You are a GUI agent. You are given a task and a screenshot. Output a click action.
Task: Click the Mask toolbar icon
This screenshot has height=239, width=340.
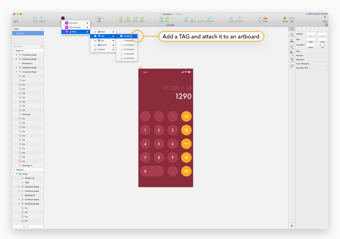(x=161, y=18)
